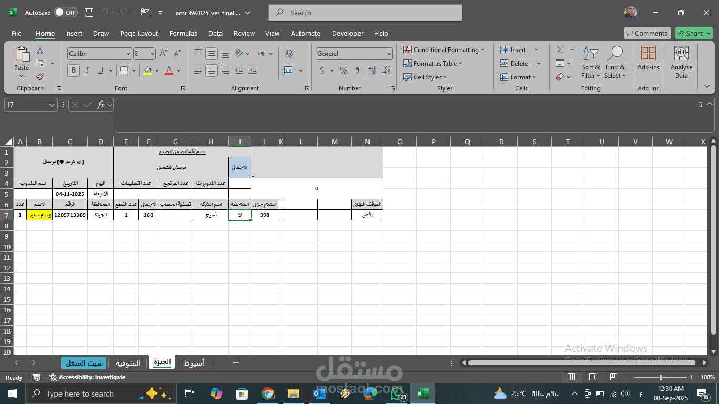The width and height of the screenshot is (719, 404).
Task: Open the font name Calibri dropdown
Action: [128, 54]
